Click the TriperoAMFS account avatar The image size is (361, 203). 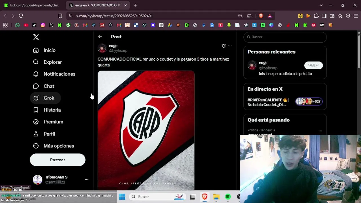[x=38, y=180]
